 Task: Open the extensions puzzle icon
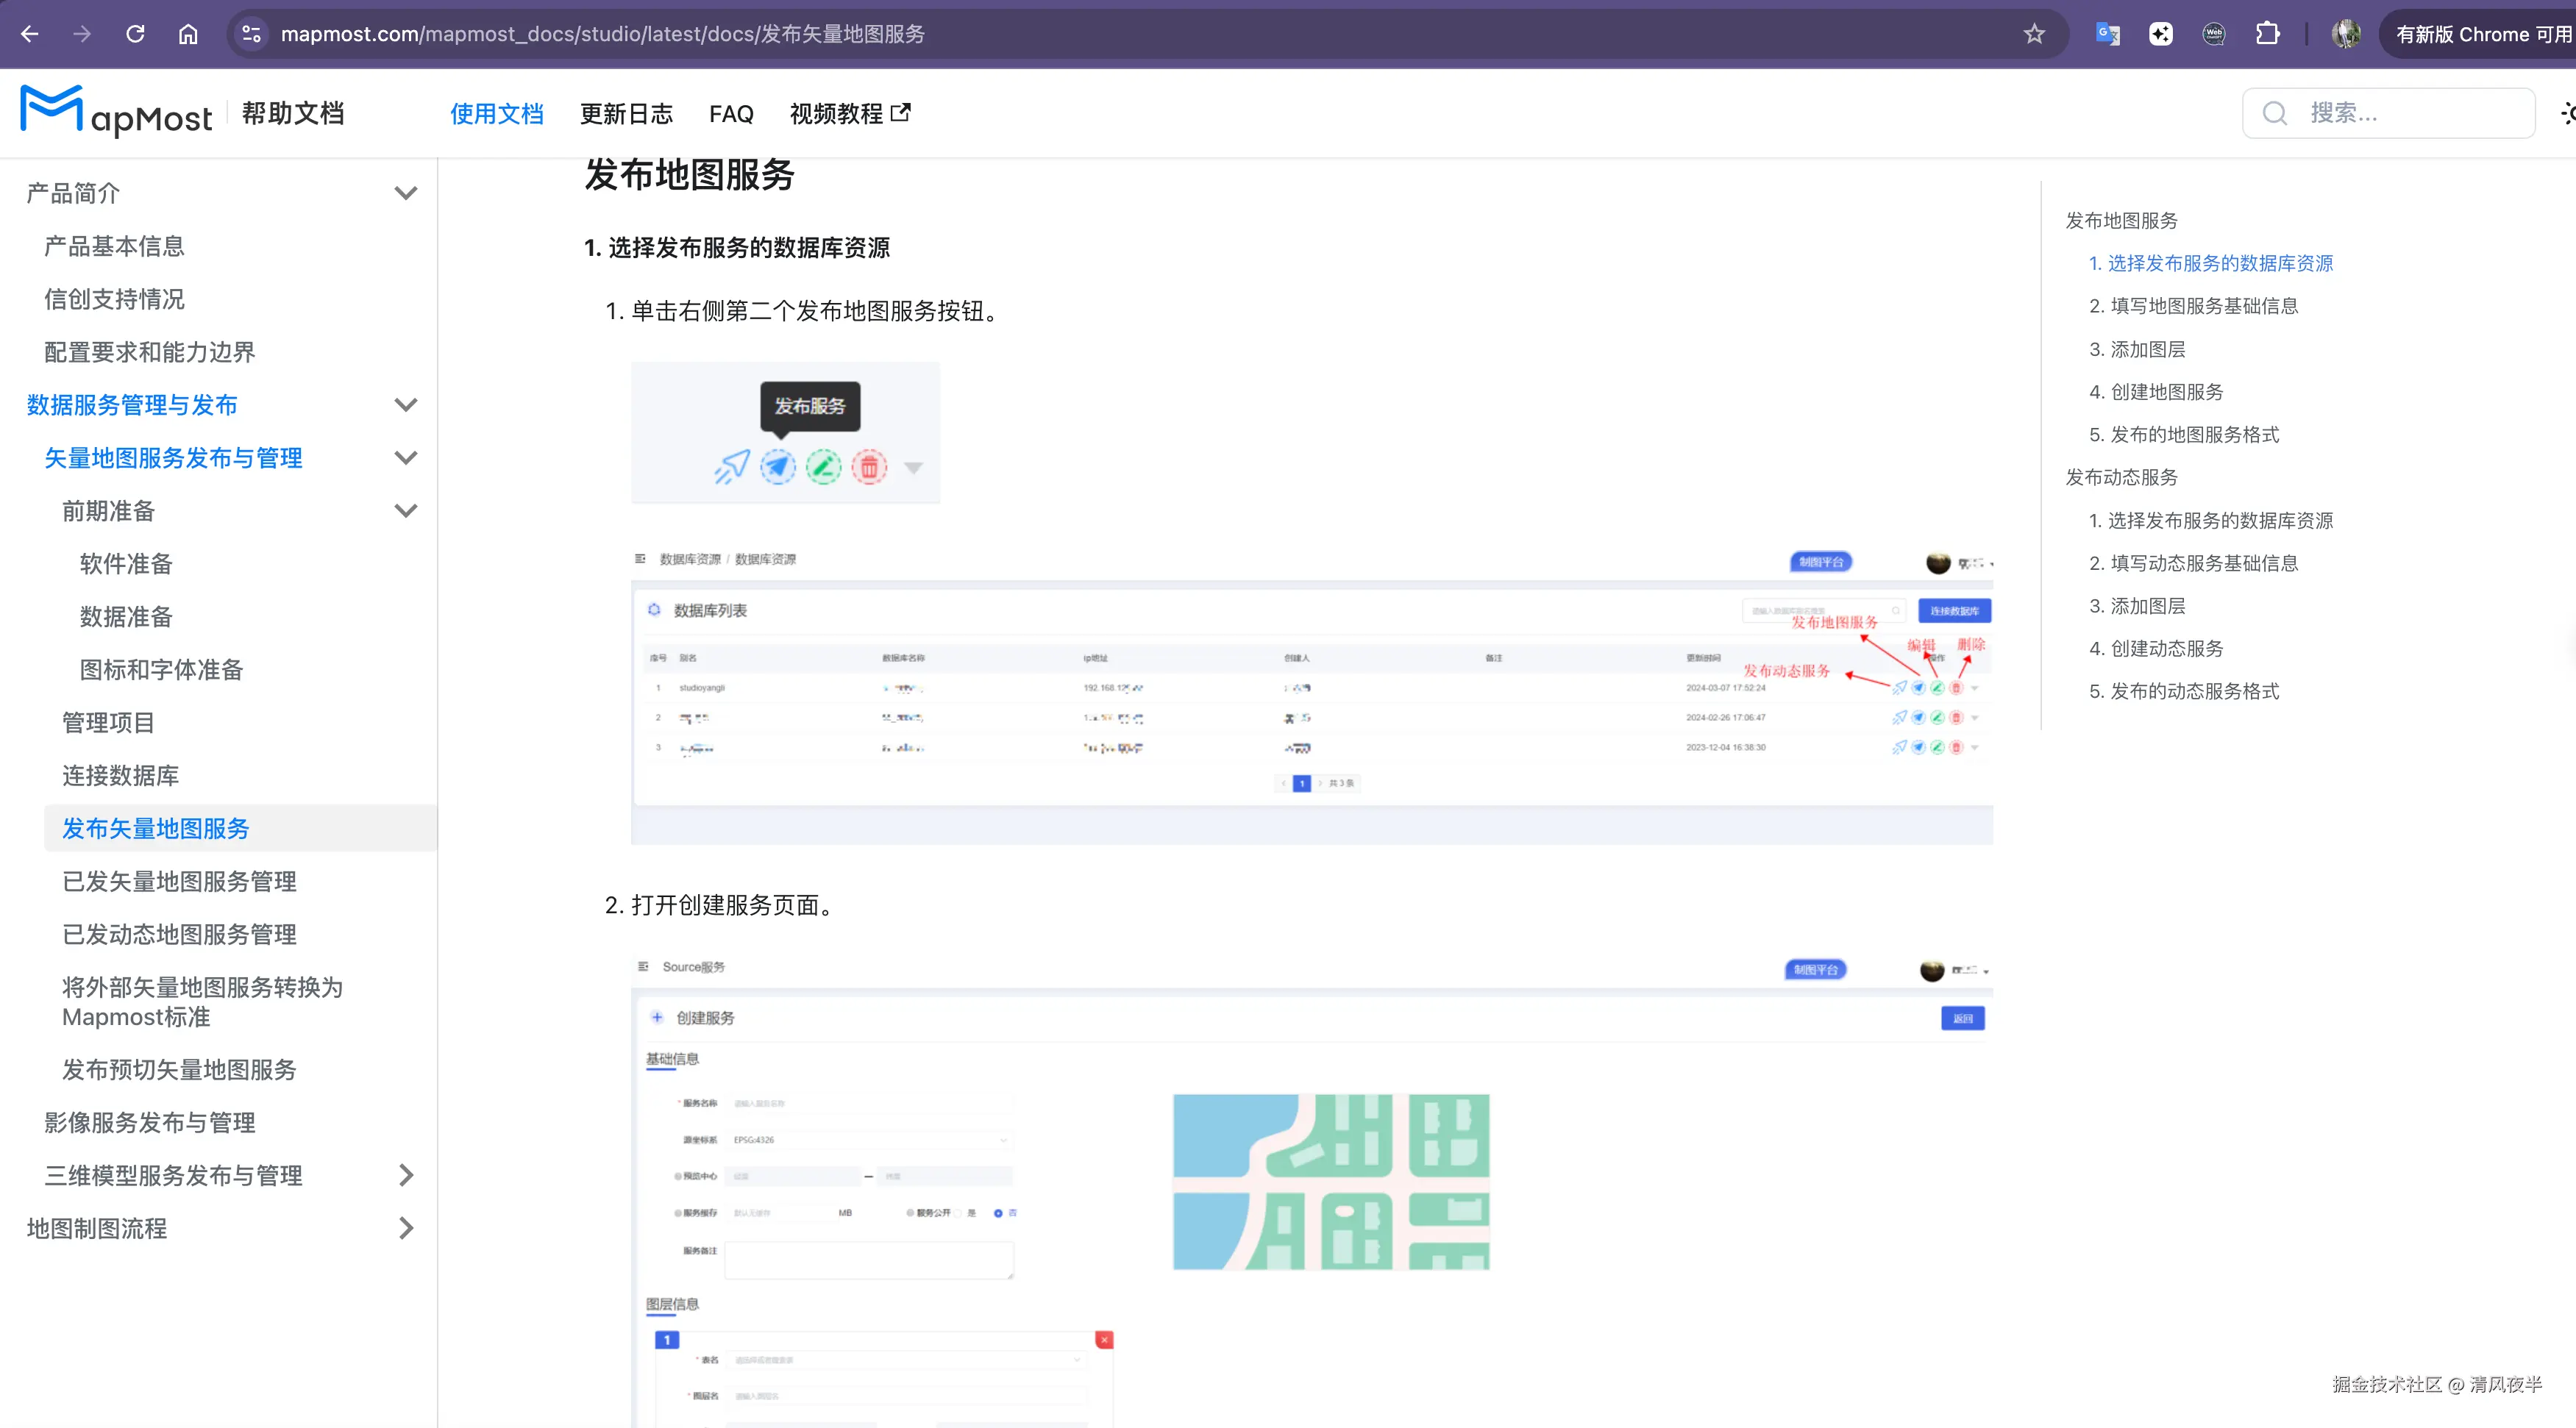(x=2268, y=34)
